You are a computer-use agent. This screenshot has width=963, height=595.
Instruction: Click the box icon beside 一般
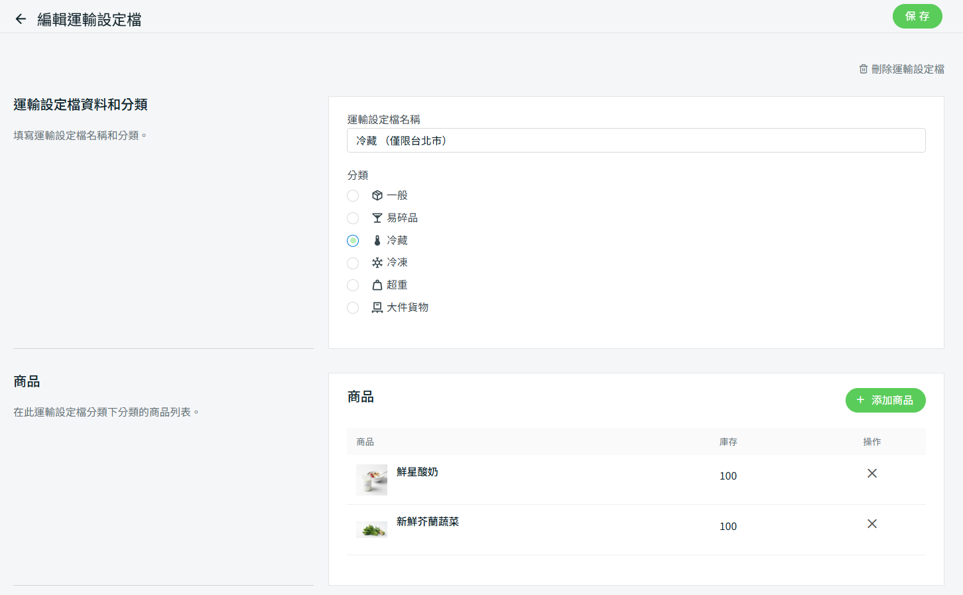tap(377, 196)
